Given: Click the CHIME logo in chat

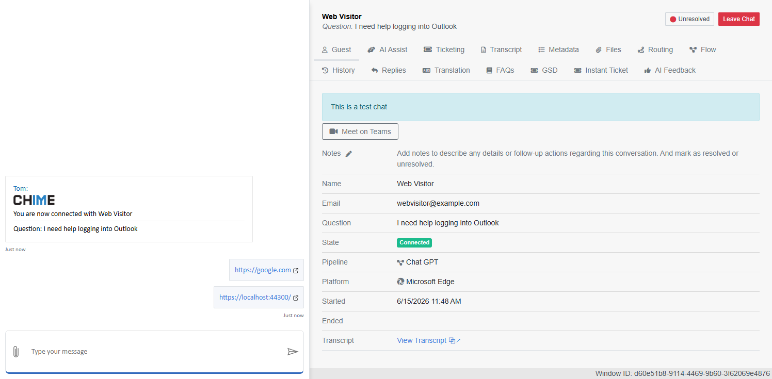Looking at the screenshot, I should [x=34, y=200].
